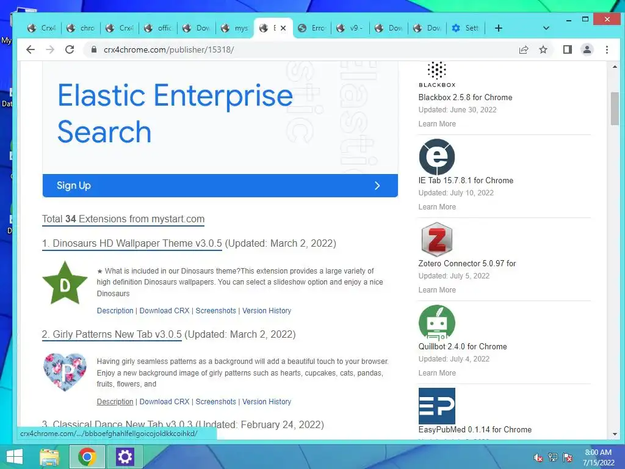
Task: Open the Settings gear taskbar app
Action: (x=125, y=457)
